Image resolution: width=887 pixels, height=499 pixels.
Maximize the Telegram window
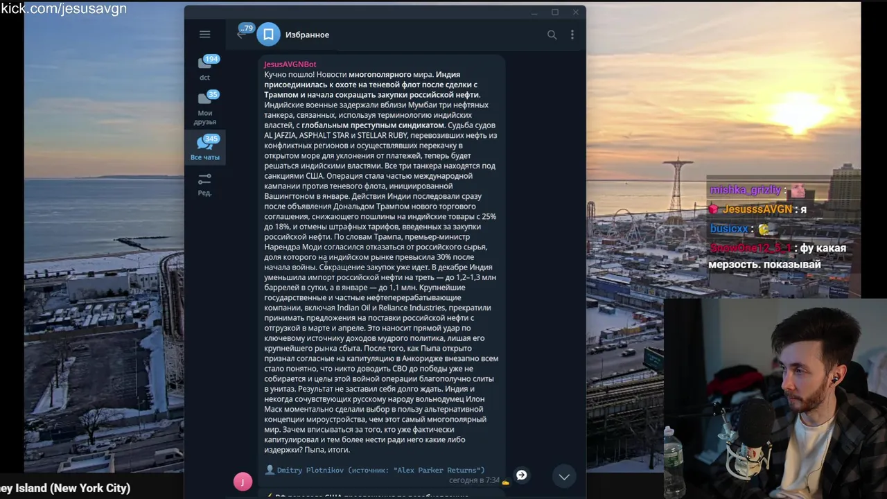555,12
